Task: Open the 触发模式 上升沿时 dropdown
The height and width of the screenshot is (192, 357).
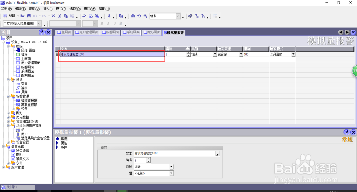Action: click(x=293, y=54)
